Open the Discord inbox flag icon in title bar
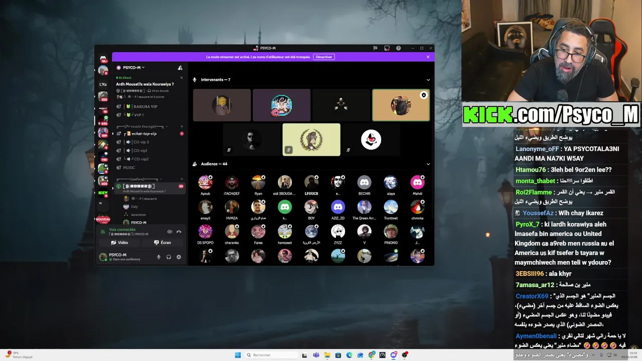Image resolution: width=642 pixels, height=361 pixels. 375,48
